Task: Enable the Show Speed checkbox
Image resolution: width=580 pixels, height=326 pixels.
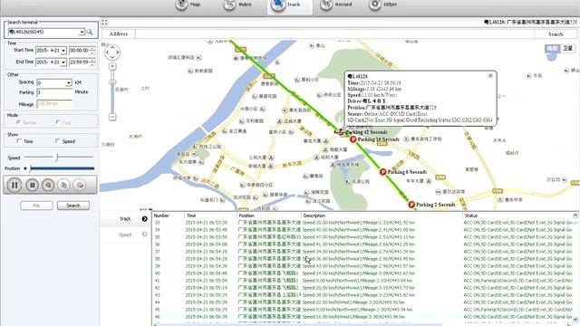Action: coord(57,141)
